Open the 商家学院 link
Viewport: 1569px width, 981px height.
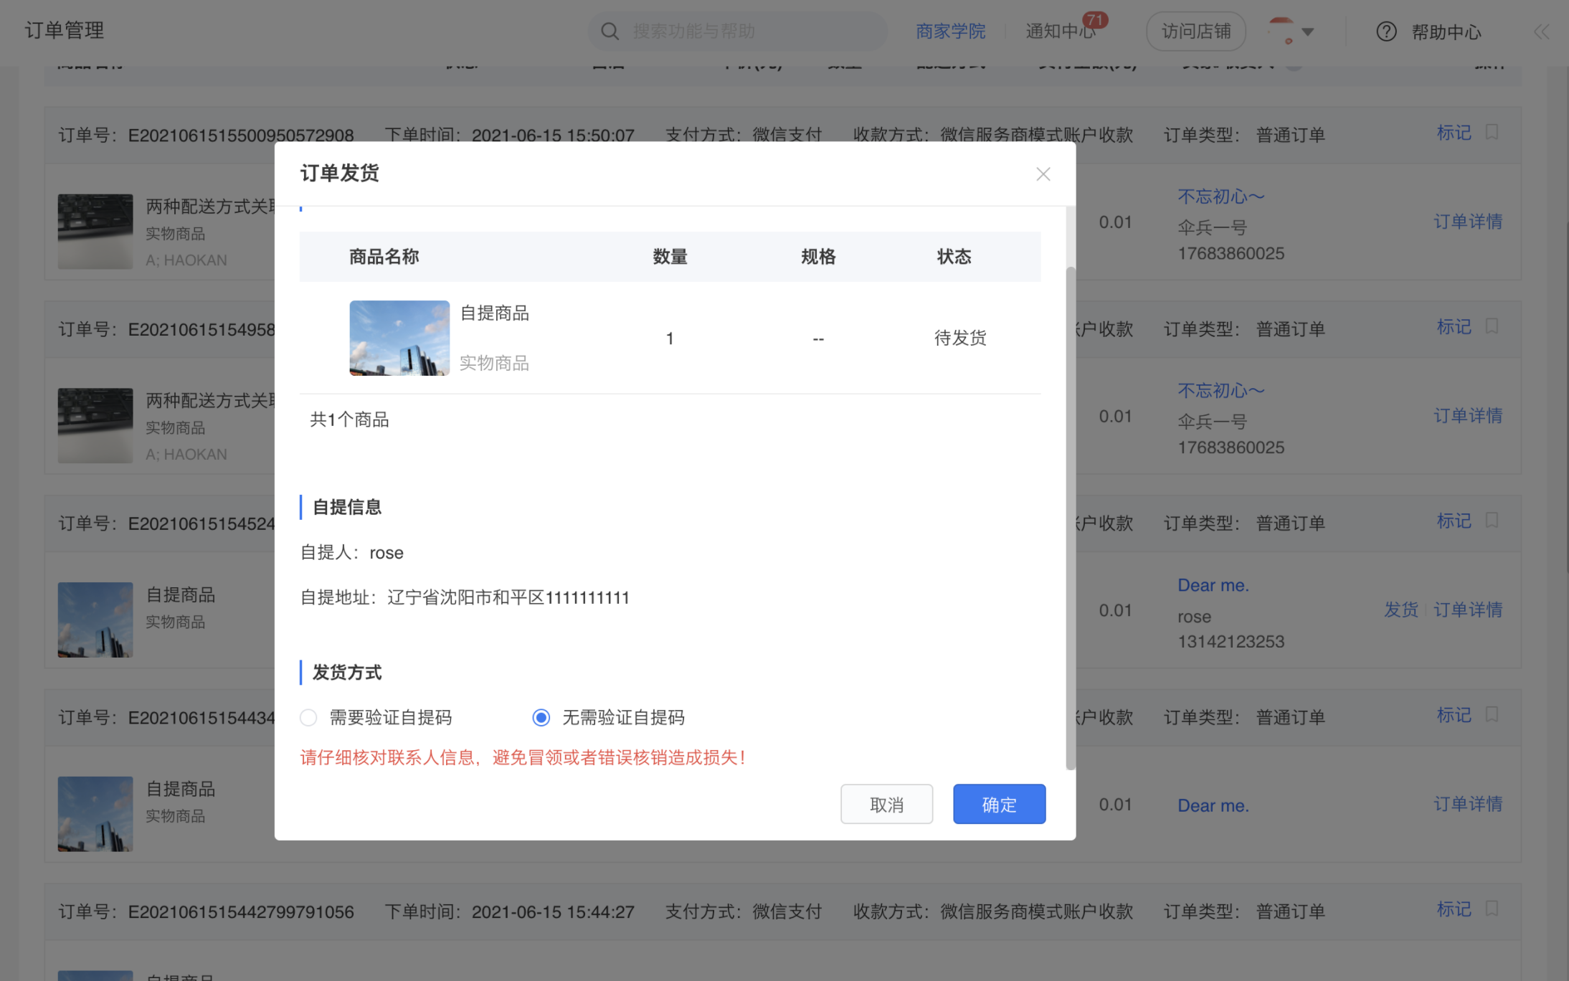tap(950, 32)
